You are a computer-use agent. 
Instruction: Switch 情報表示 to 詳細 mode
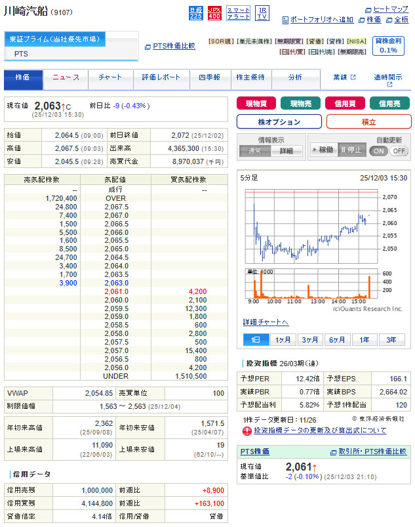click(x=285, y=151)
